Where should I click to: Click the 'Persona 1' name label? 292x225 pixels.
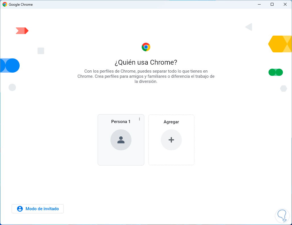(x=121, y=122)
